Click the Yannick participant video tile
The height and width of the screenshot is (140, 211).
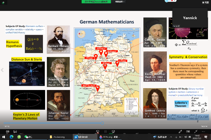[190, 18]
